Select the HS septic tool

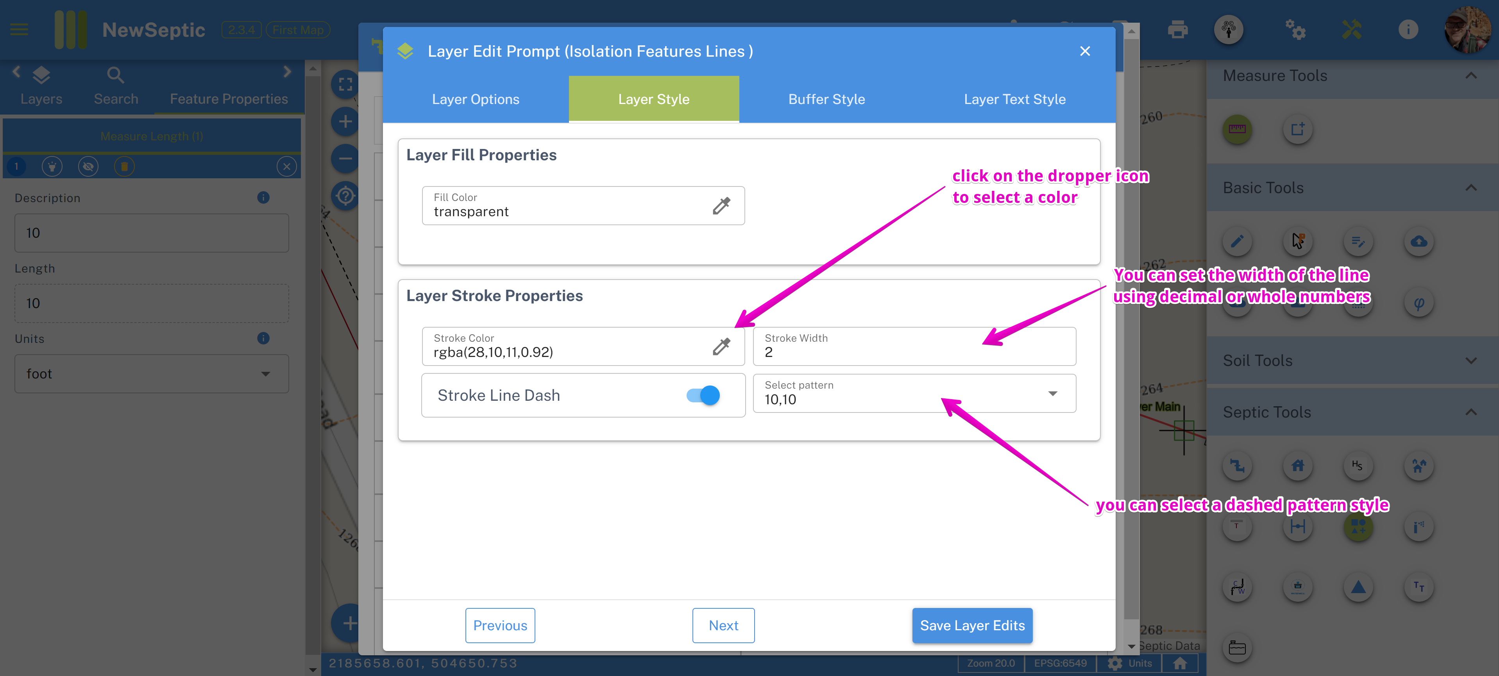tap(1358, 465)
